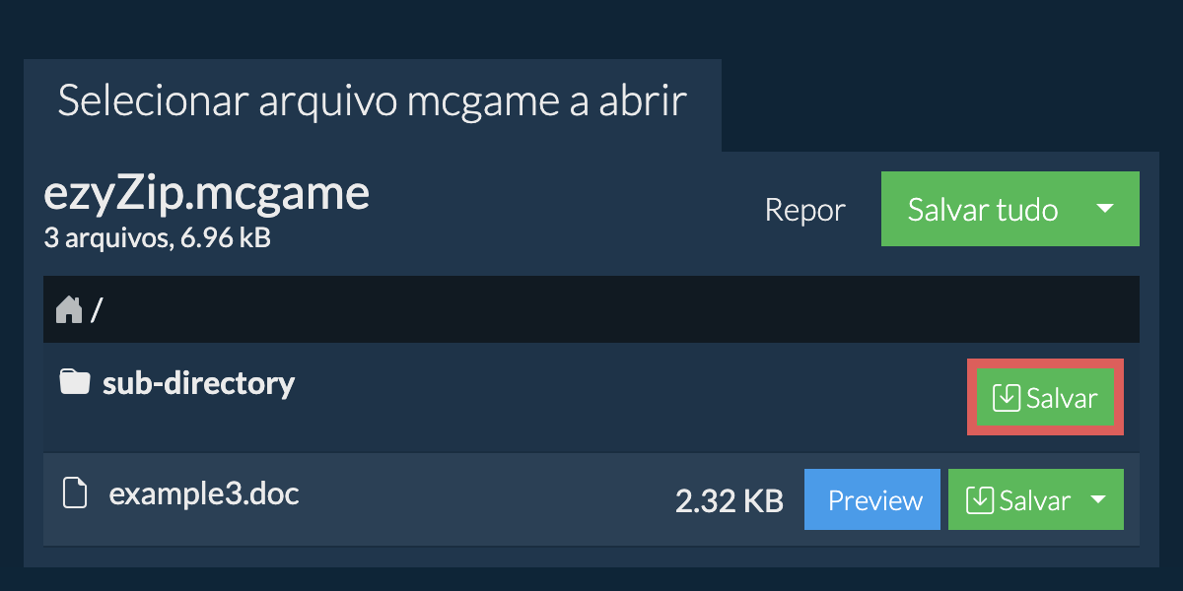Click the ezyZip.mcgame archive title
The image size is (1183, 591).
pos(206,194)
